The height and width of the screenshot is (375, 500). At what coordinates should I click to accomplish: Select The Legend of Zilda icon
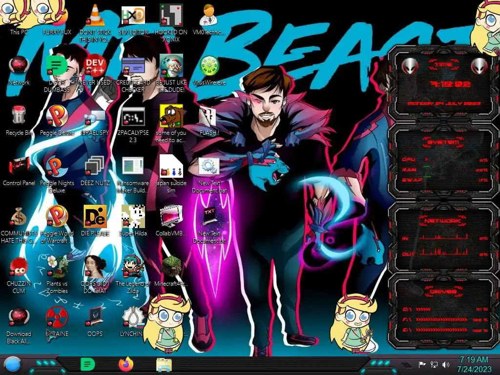point(133,275)
